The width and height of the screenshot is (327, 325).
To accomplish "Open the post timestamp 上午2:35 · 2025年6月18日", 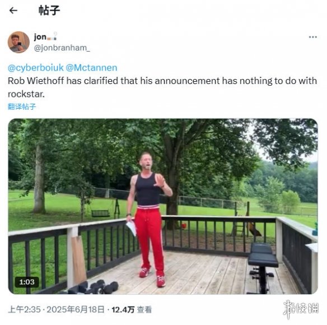I will (x=56, y=309).
